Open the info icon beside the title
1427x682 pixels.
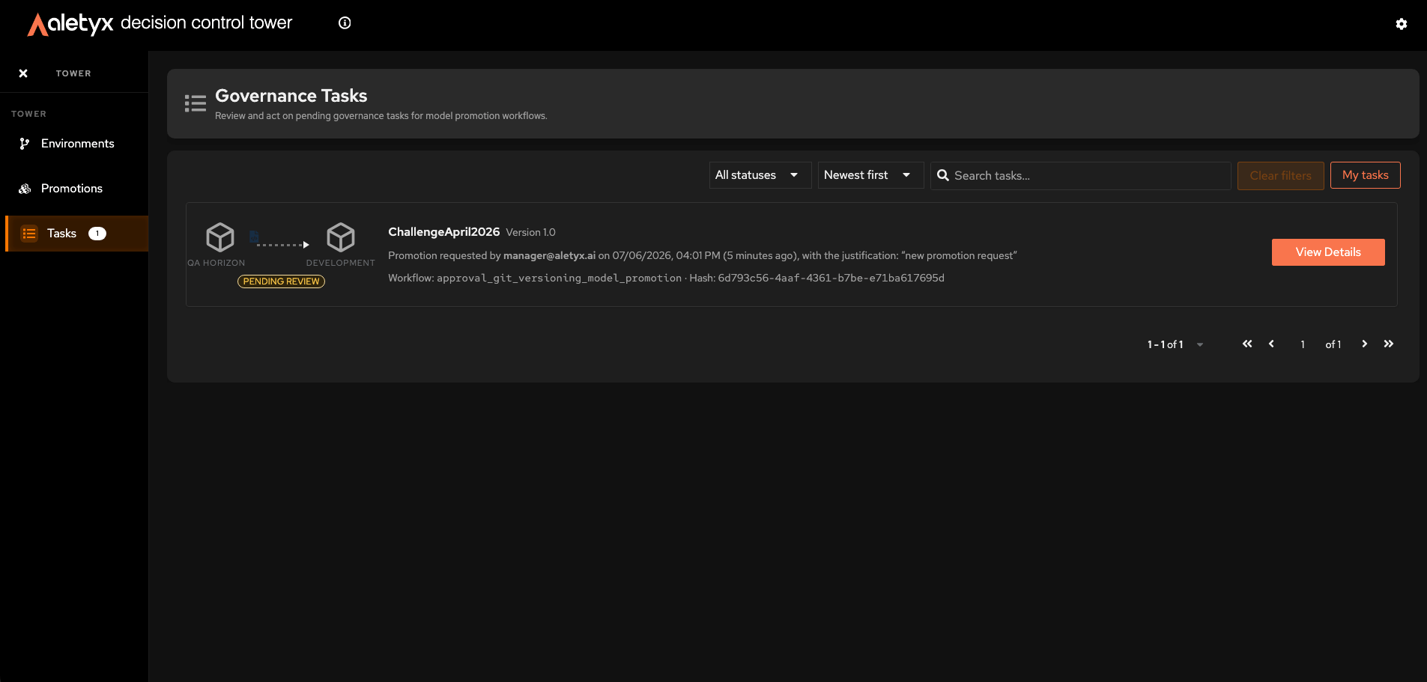tap(345, 23)
